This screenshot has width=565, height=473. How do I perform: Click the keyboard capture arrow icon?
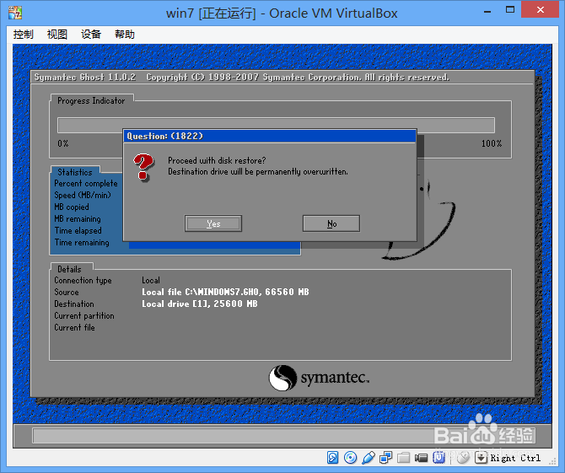tap(481, 458)
